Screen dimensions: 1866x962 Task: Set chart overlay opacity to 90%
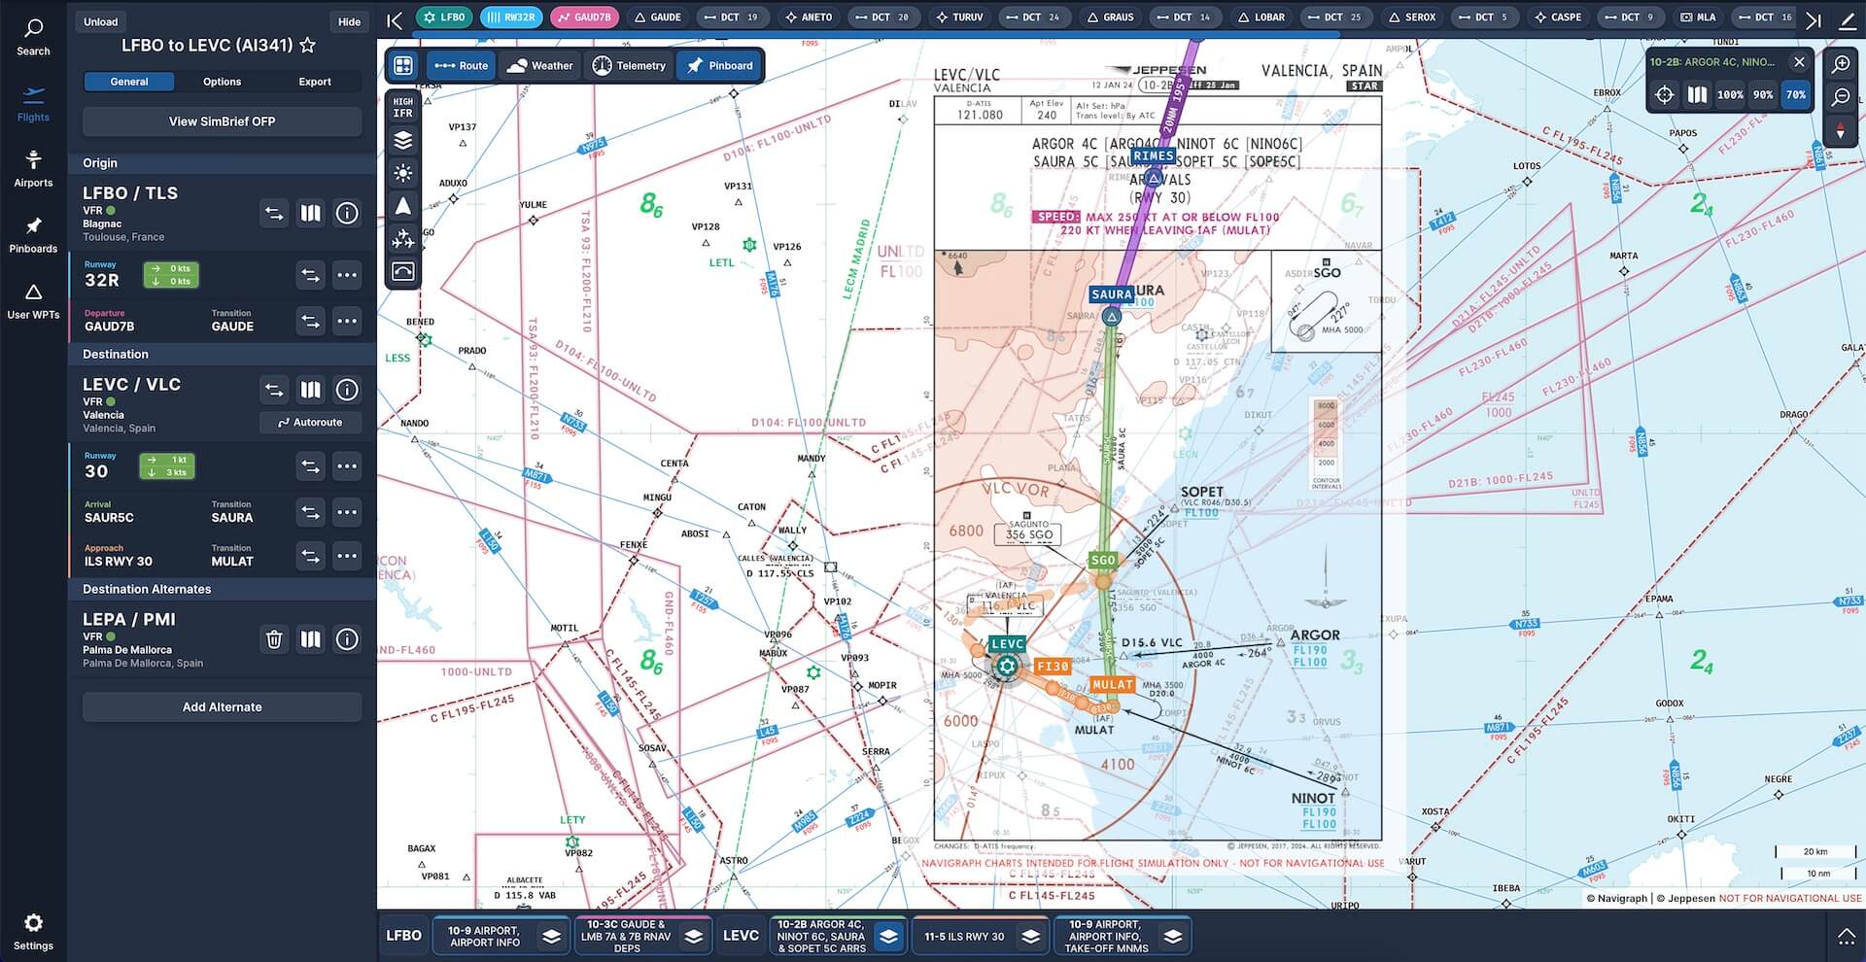pos(1763,95)
